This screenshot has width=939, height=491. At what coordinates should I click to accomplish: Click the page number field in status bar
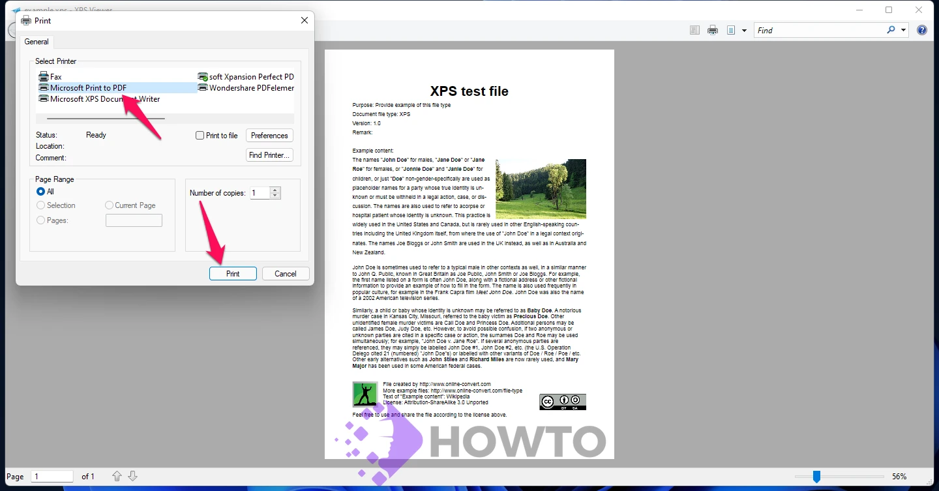coord(52,477)
